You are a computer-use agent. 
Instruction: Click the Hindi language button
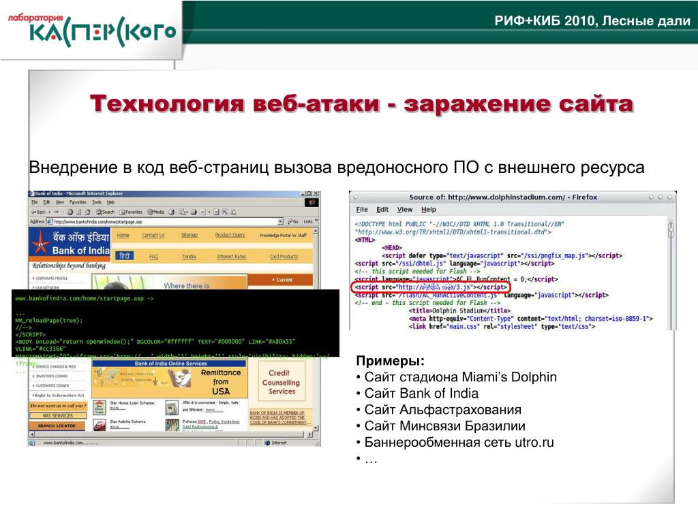pyautogui.click(x=125, y=256)
